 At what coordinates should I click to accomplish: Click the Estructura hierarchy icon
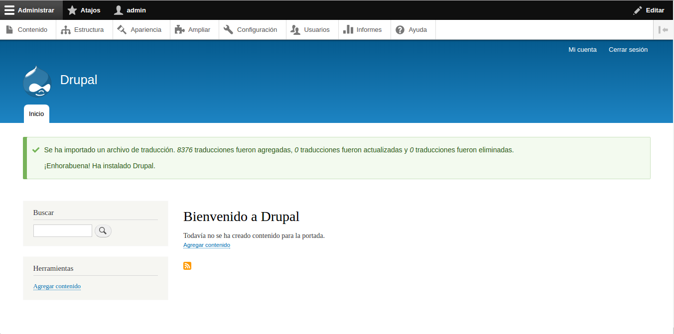tap(66, 30)
